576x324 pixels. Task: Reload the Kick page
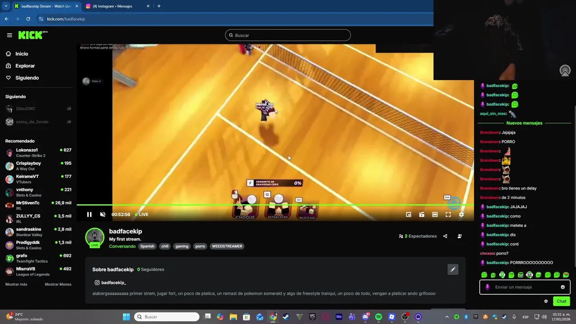[x=28, y=19]
